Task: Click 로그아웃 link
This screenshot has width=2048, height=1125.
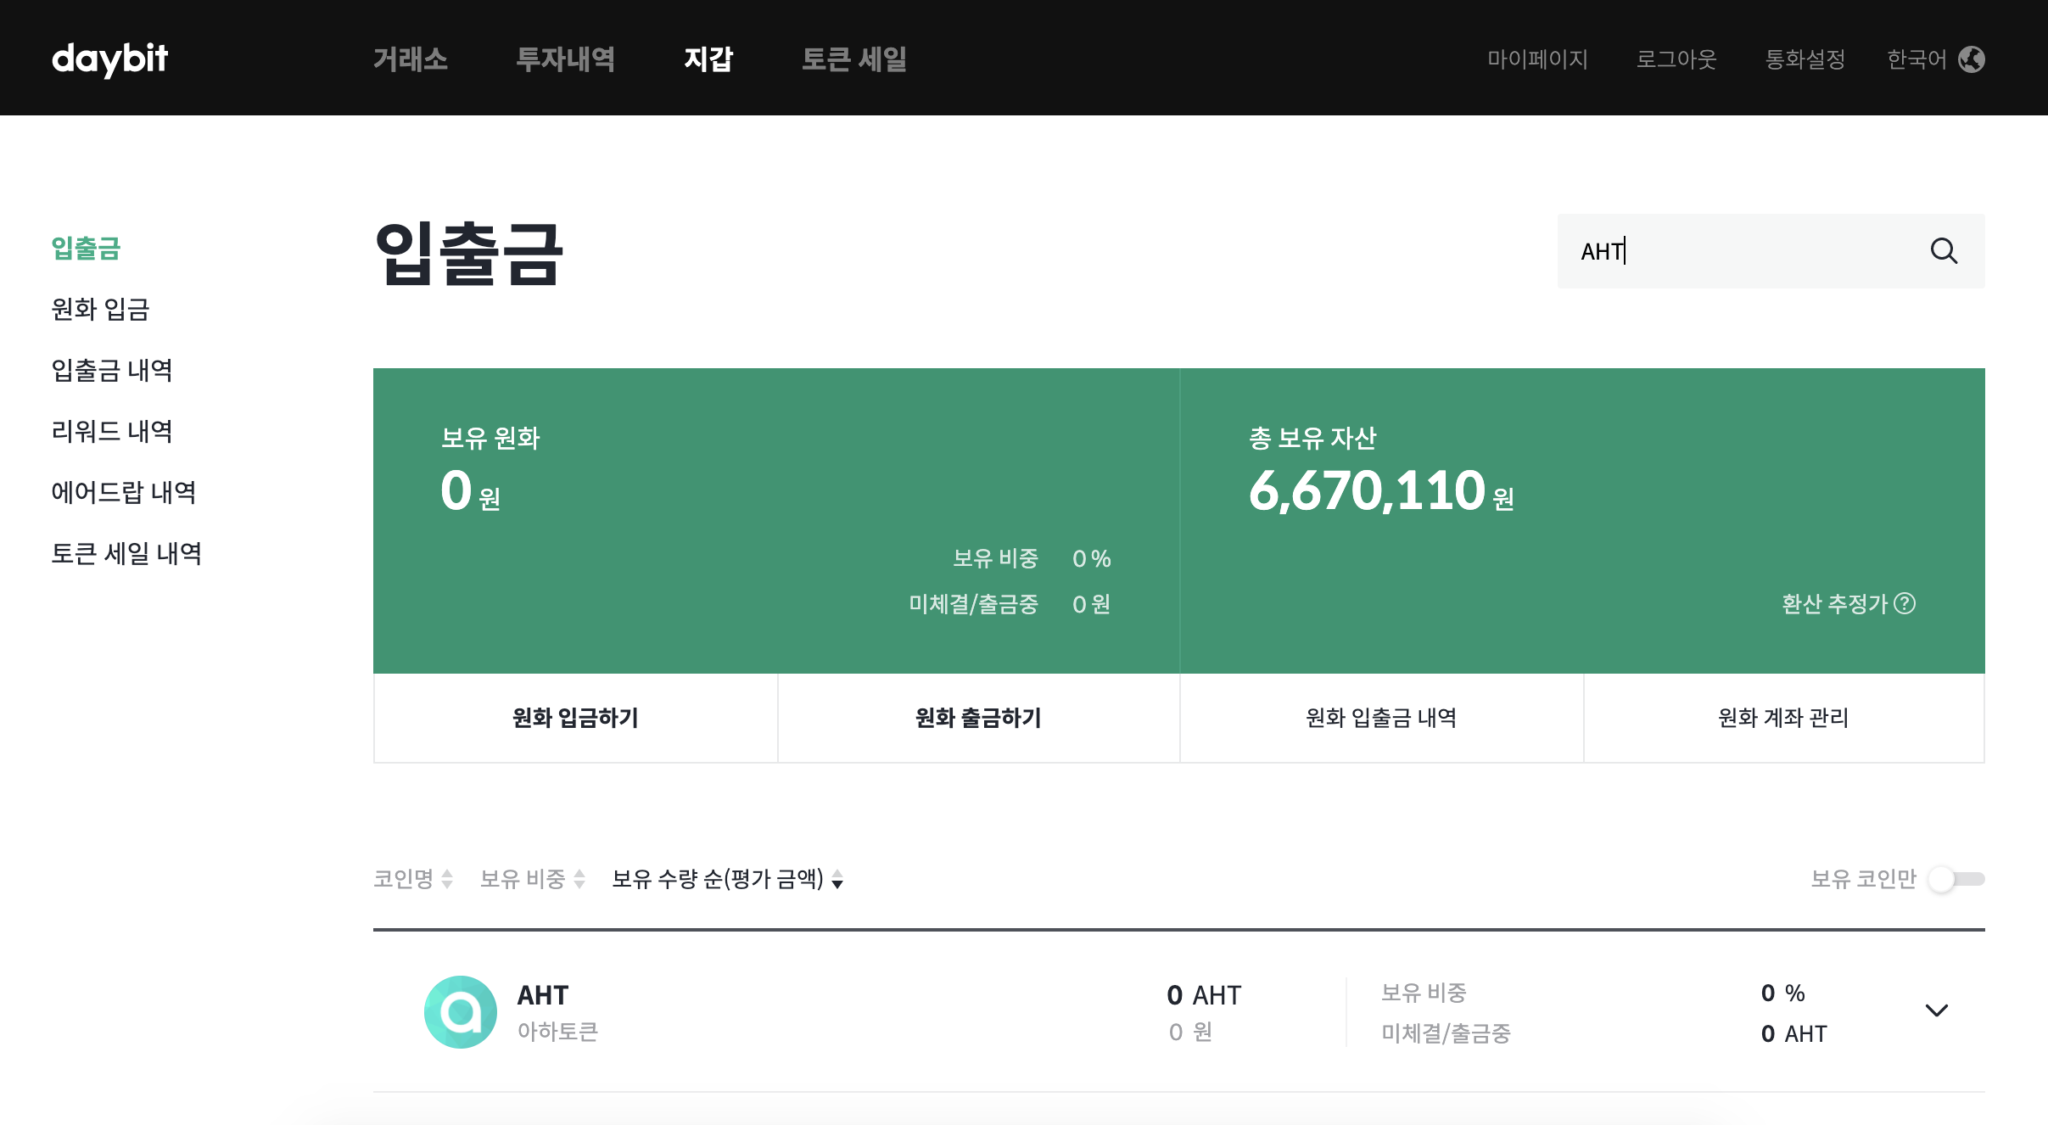Action: click(1676, 59)
